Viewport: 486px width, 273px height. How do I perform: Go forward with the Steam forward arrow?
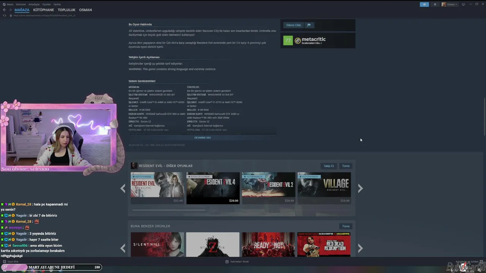[x=10, y=10]
